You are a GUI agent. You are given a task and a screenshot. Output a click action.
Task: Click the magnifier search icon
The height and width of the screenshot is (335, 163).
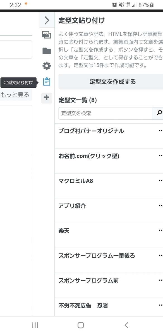159,113
